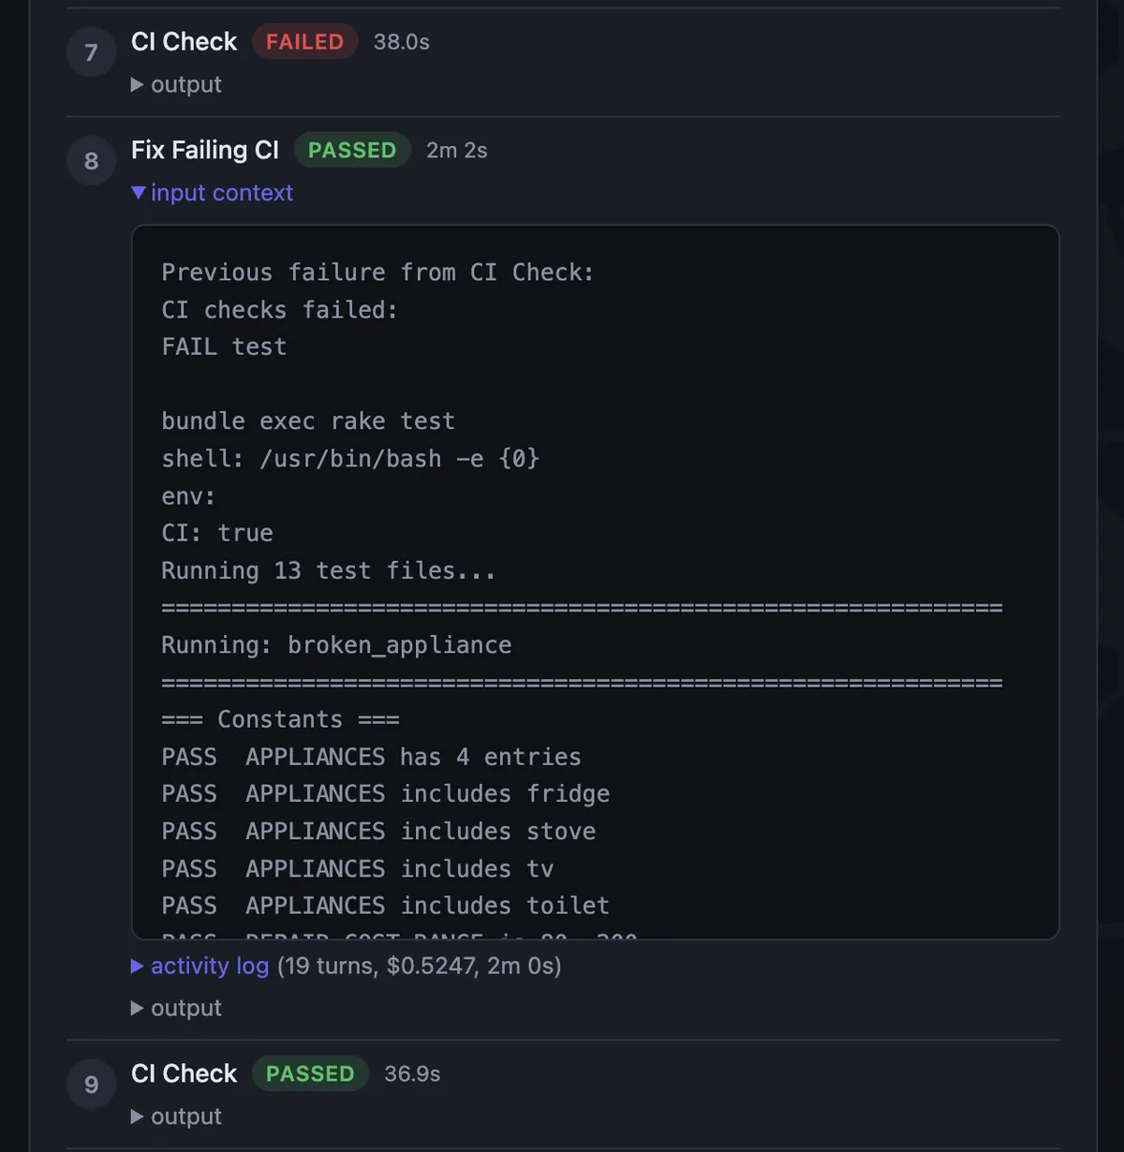This screenshot has width=1124, height=1152.
Task: Expand the activity log with 19 turns
Action: 210,966
